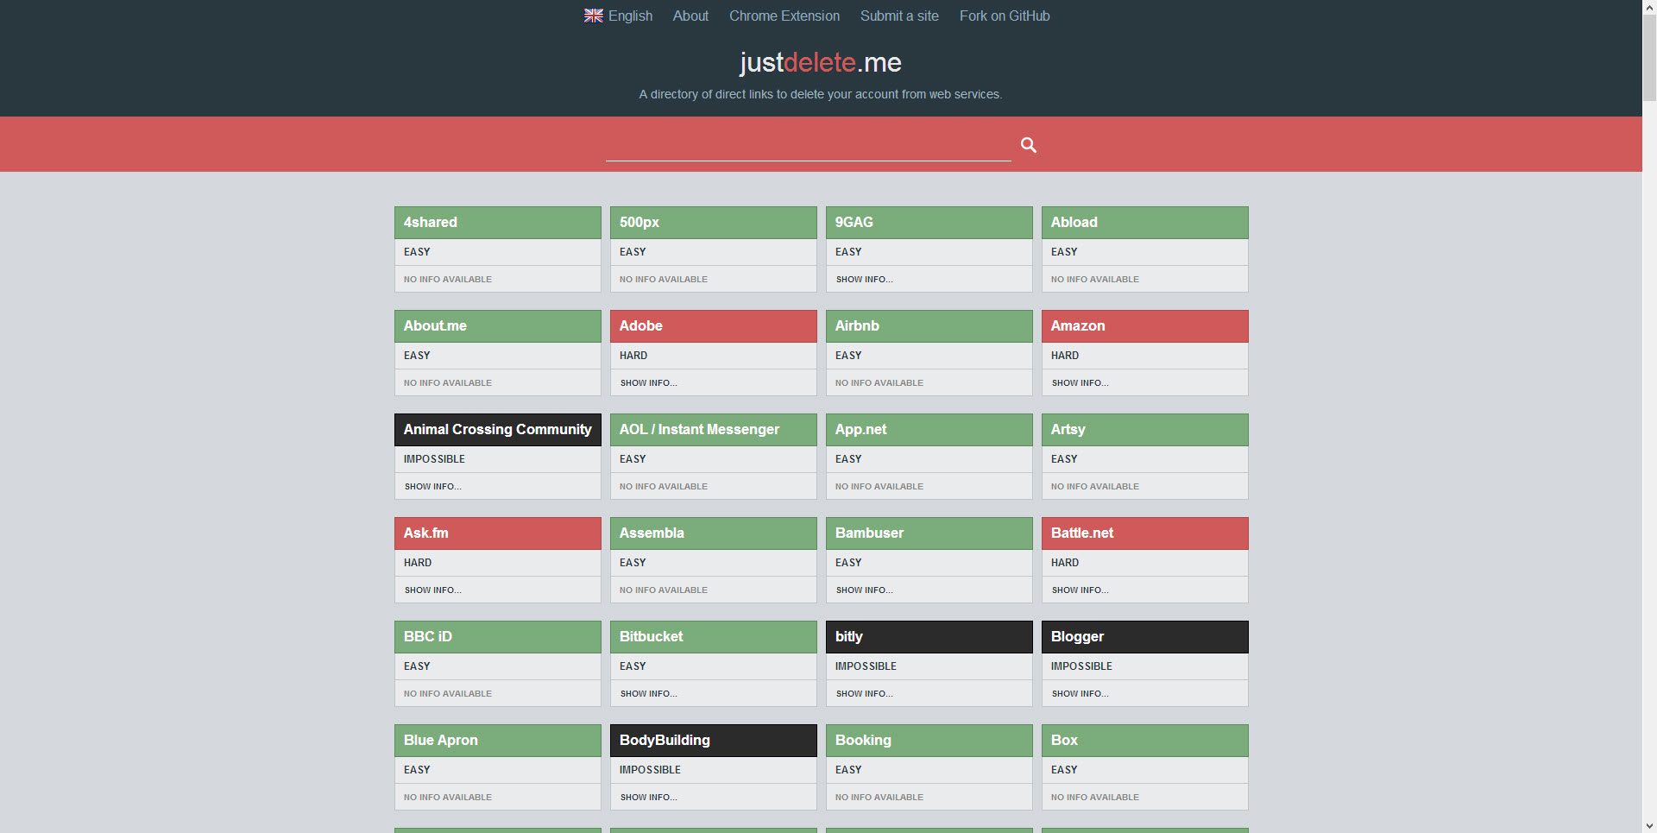The image size is (1657, 833).
Task: Open the App.net deletion link
Action: [929, 430]
